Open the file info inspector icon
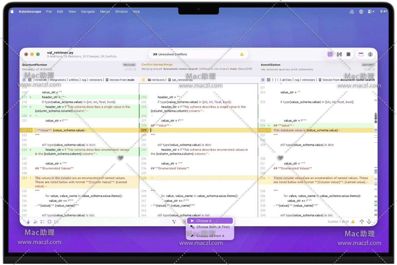 370,54
